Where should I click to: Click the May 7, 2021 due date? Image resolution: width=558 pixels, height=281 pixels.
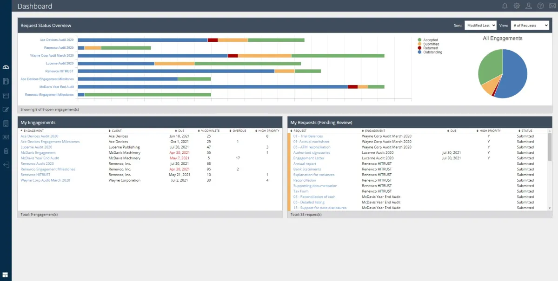coord(179,158)
